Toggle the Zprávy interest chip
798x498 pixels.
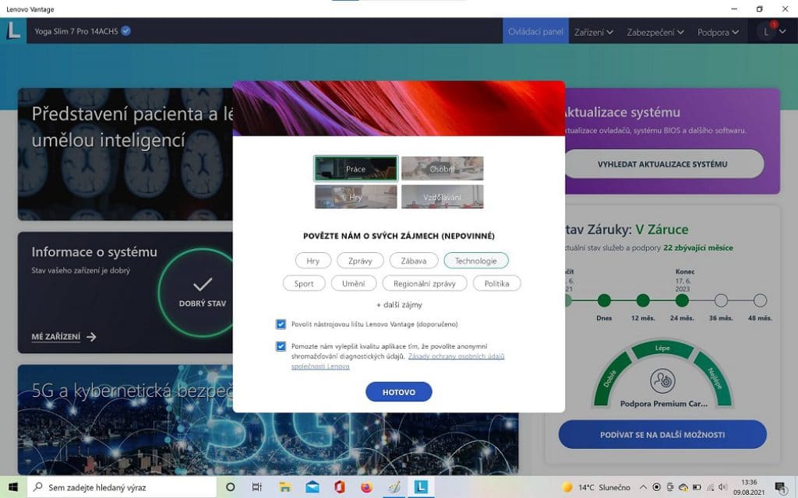[x=360, y=261]
